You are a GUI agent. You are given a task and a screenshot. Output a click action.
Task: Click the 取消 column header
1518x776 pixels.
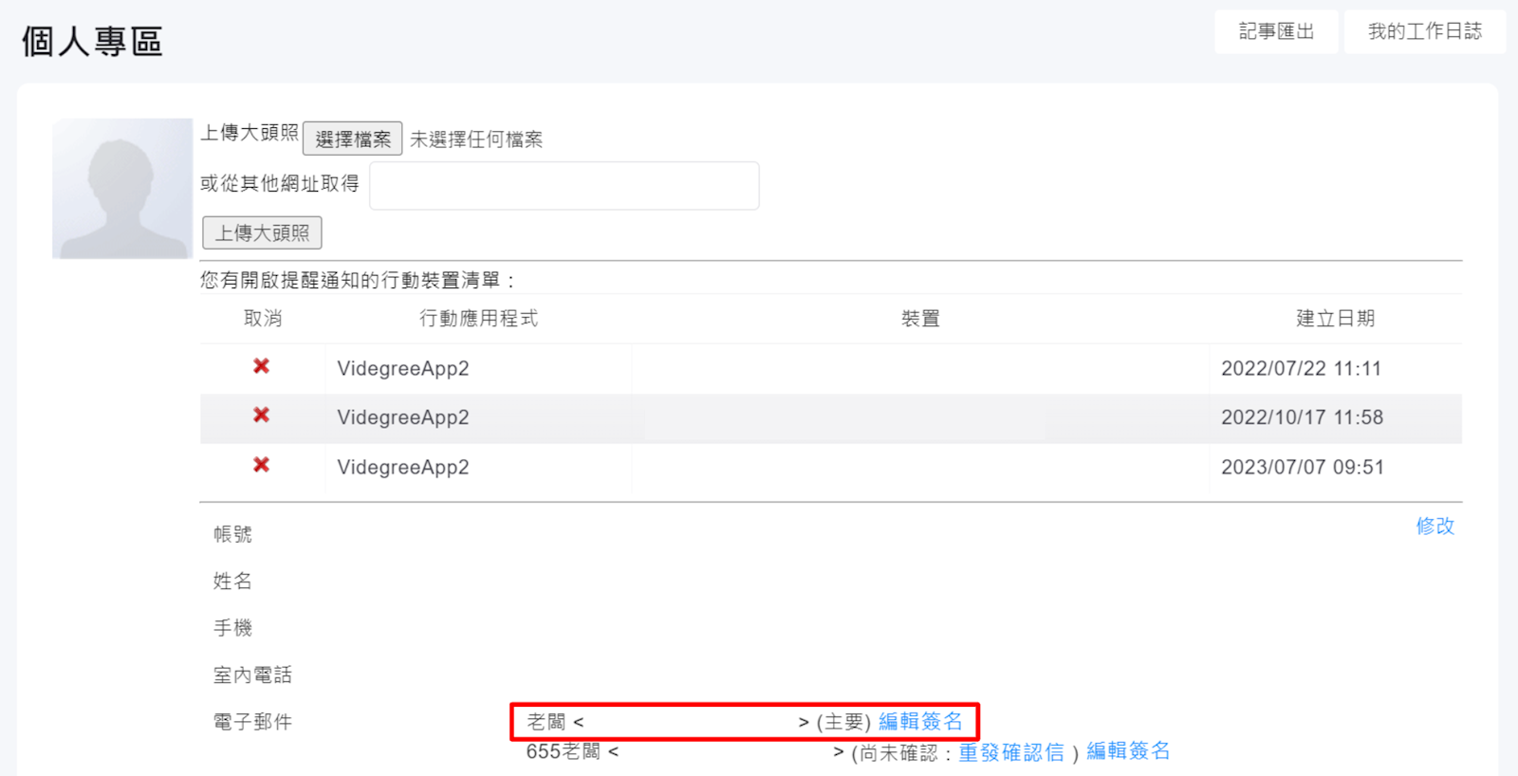(x=263, y=319)
